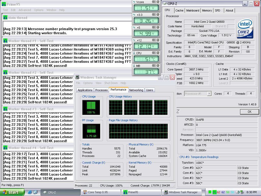This screenshot has width=261, height=196.
Task: Open the Shut Down menu in Task Manager
Action: click(x=111, y=83)
